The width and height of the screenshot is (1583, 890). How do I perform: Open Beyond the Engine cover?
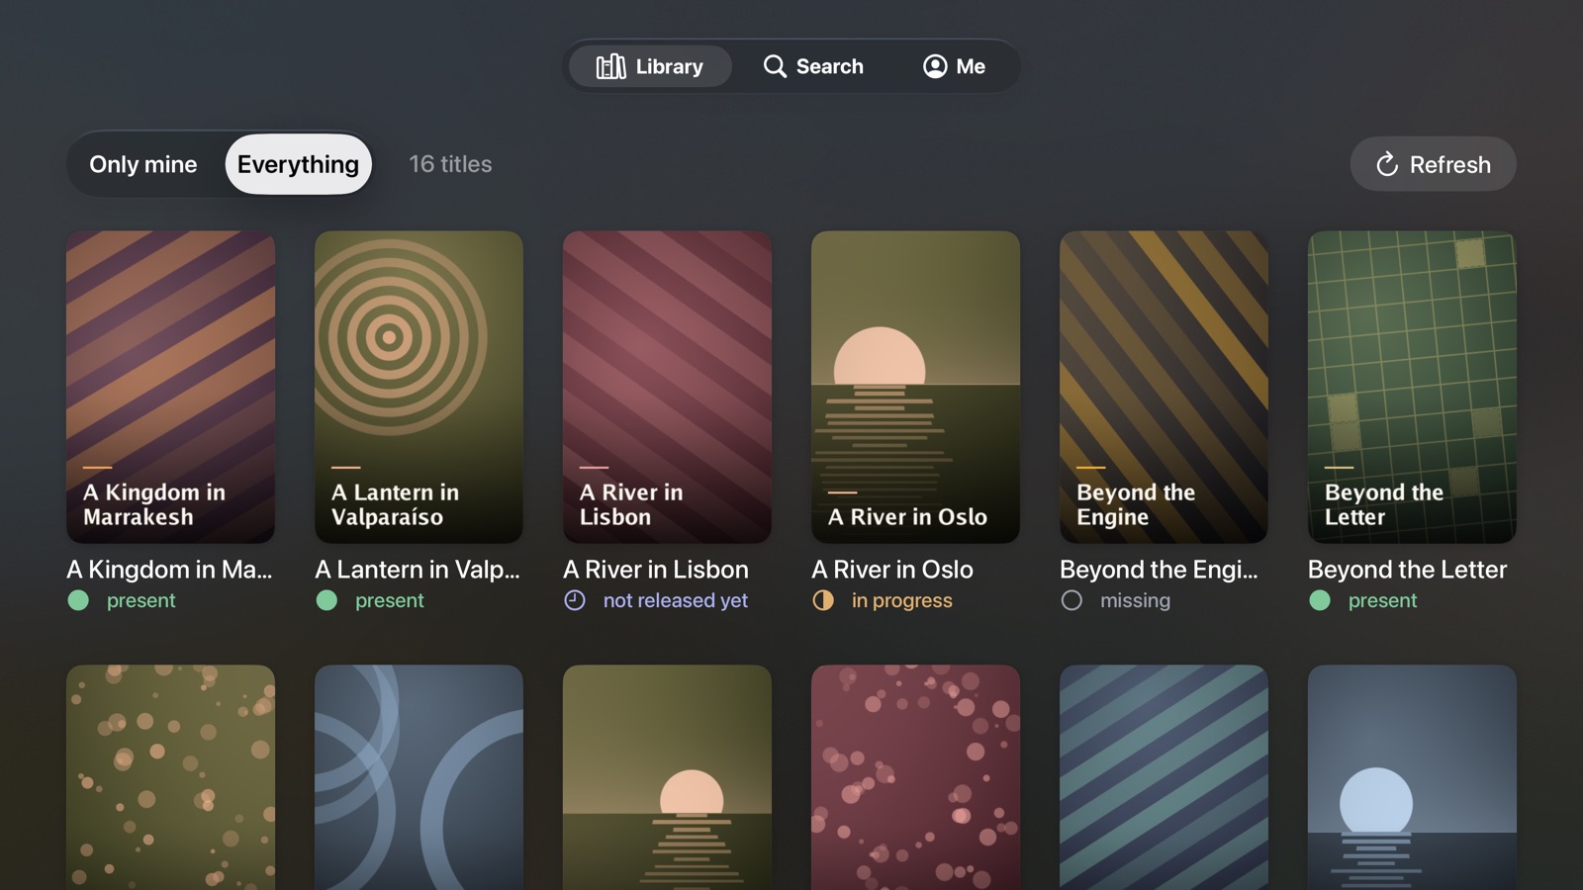[1164, 387]
